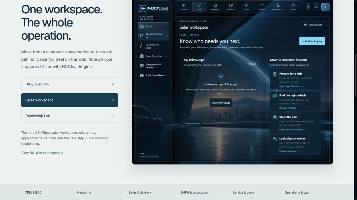The image size is (357, 200).
Task: Click Add an inquiry button
Action: 312,41
